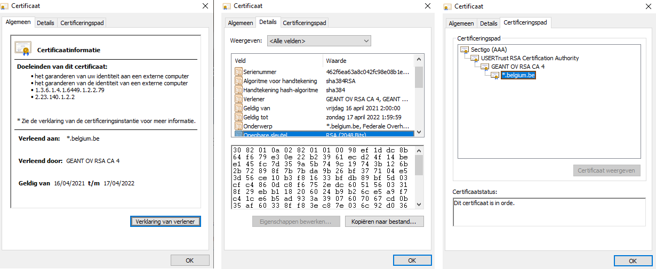Click the Veld column header

277,61
